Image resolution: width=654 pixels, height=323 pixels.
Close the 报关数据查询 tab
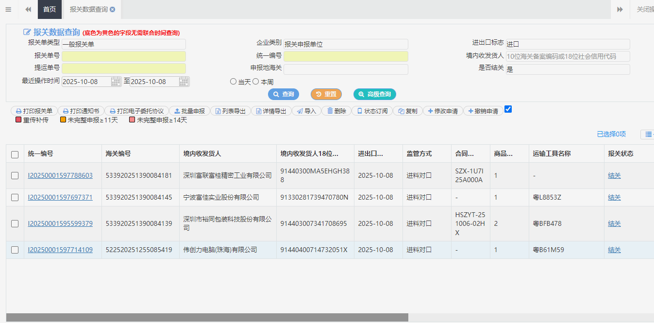(113, 9)
